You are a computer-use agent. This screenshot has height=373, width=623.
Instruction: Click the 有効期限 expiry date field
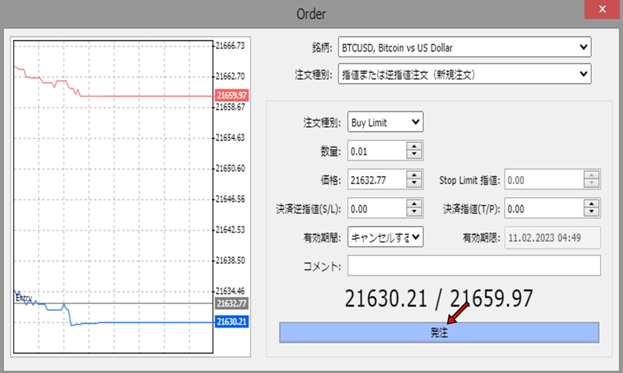(552, 237)
